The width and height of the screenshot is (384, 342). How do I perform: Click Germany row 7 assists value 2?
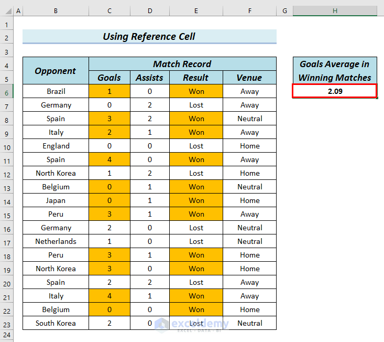(x=150, y=105)
